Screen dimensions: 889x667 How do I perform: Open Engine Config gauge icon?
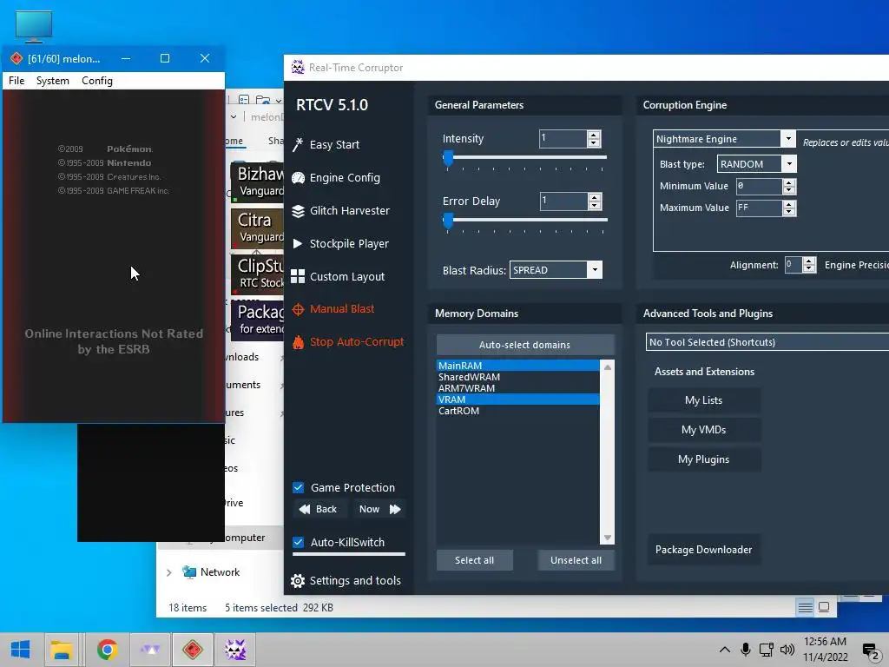(x=298, y=178)
